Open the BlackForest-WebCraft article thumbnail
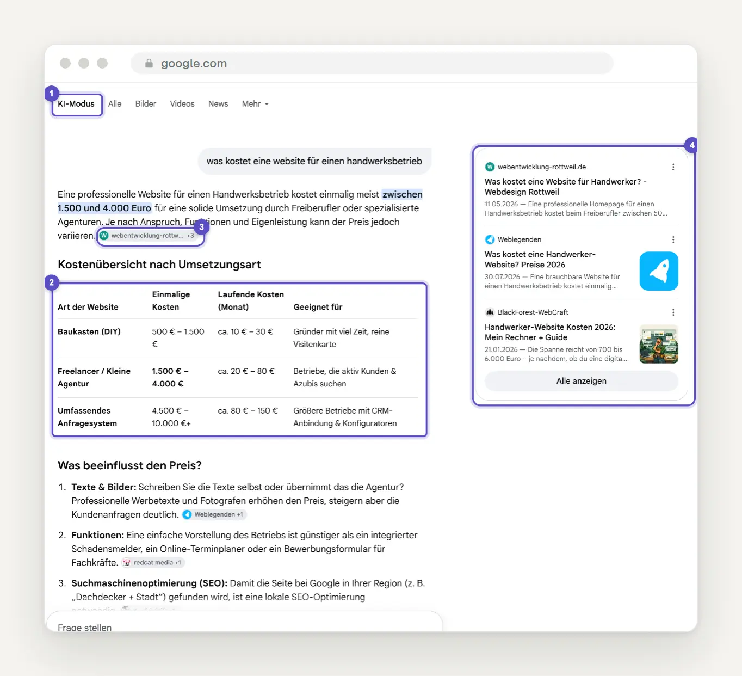 659,344
